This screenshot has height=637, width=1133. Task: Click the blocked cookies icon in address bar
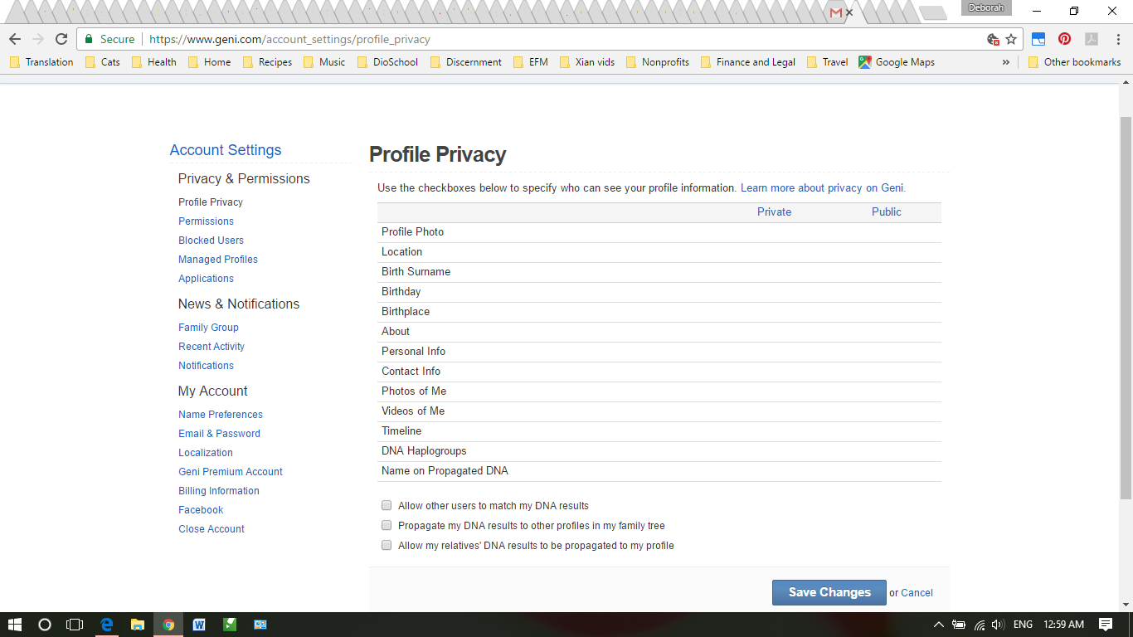(993, 39)
